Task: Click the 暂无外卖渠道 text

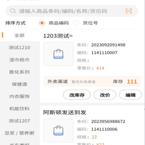Action: [83, 82]
